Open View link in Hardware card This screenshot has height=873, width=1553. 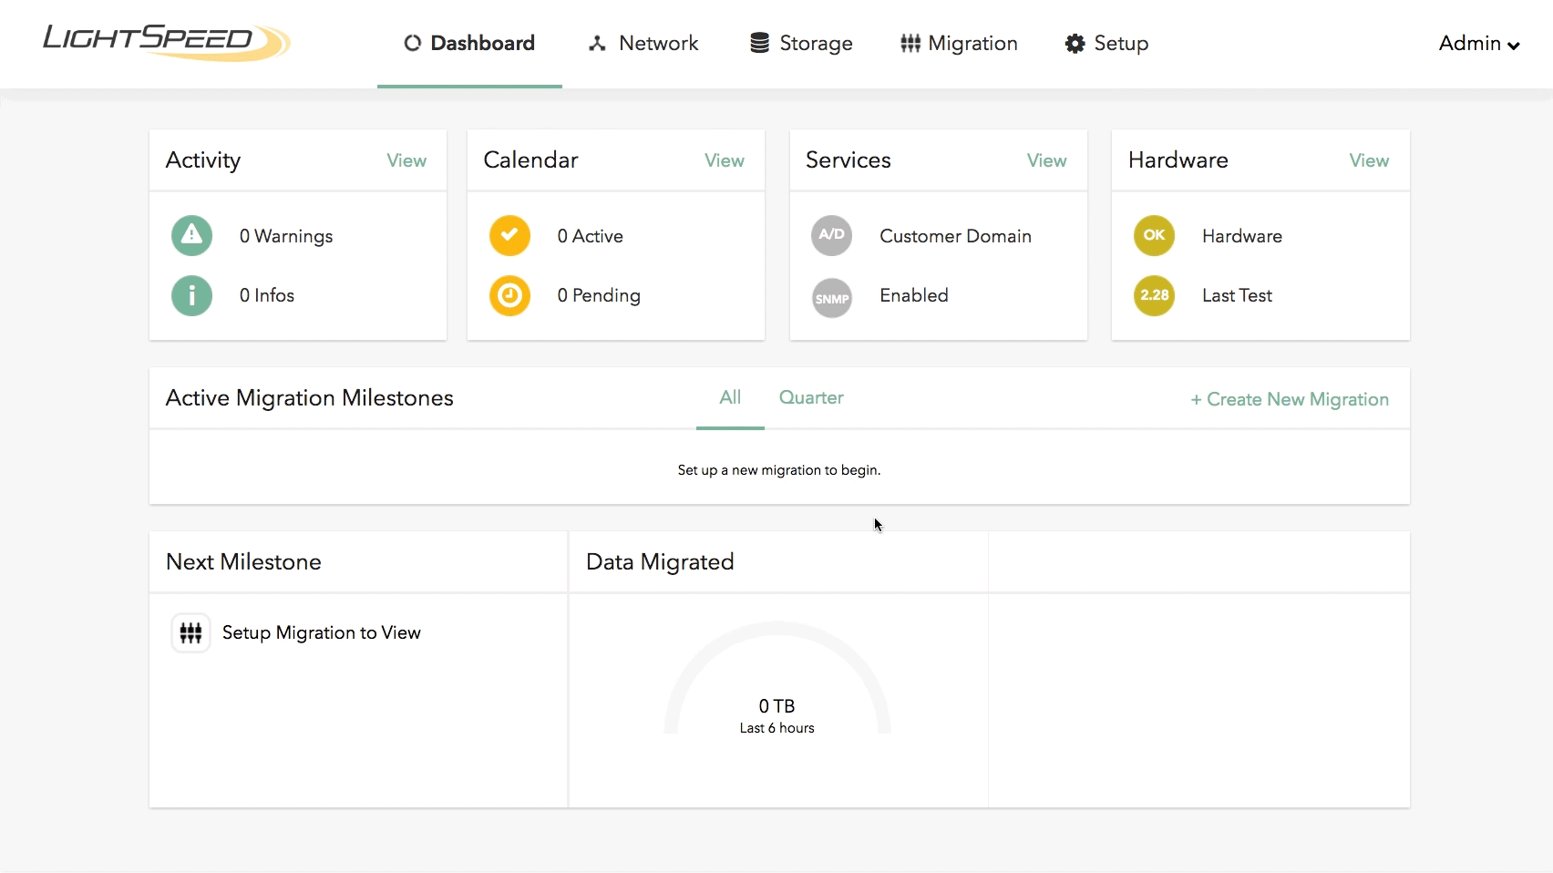(x=1369, y=160)
